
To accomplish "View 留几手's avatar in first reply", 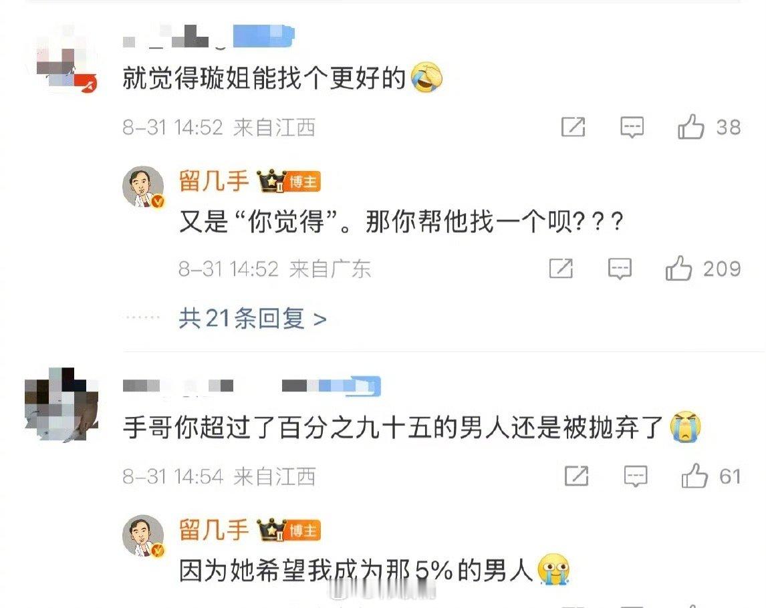I will point(143,187).
